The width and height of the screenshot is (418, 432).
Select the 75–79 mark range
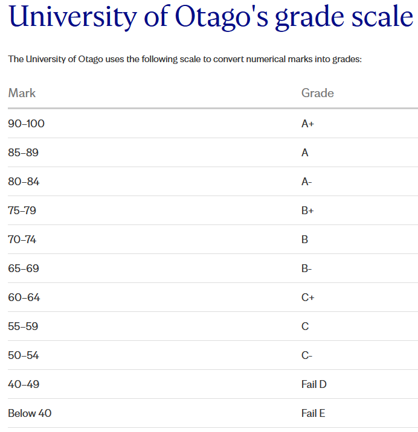point(23,211)
